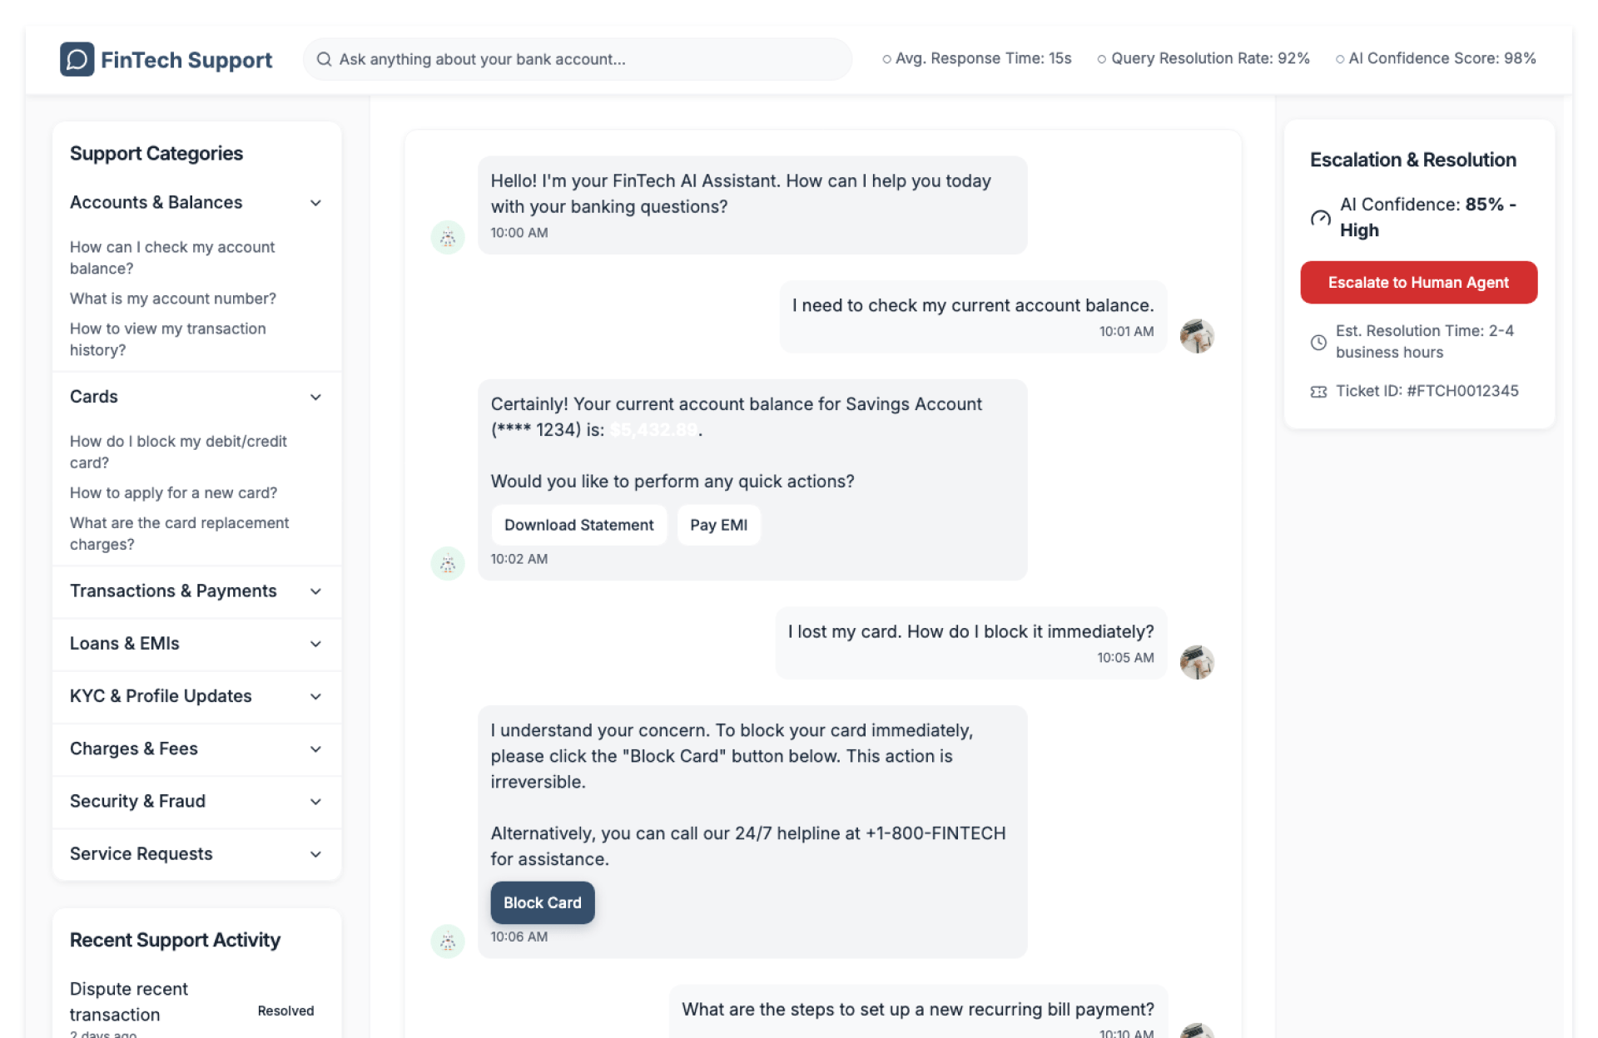
Task: Click bot avatar beside 10:00 AM greeting
Action: (x=447, y=238)
